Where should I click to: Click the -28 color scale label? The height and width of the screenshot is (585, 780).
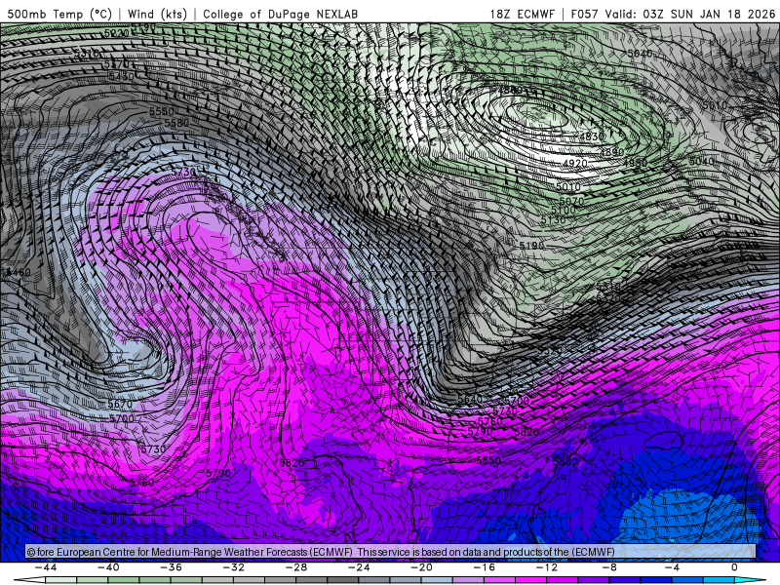pyautogui.click(x=296, y=567)
